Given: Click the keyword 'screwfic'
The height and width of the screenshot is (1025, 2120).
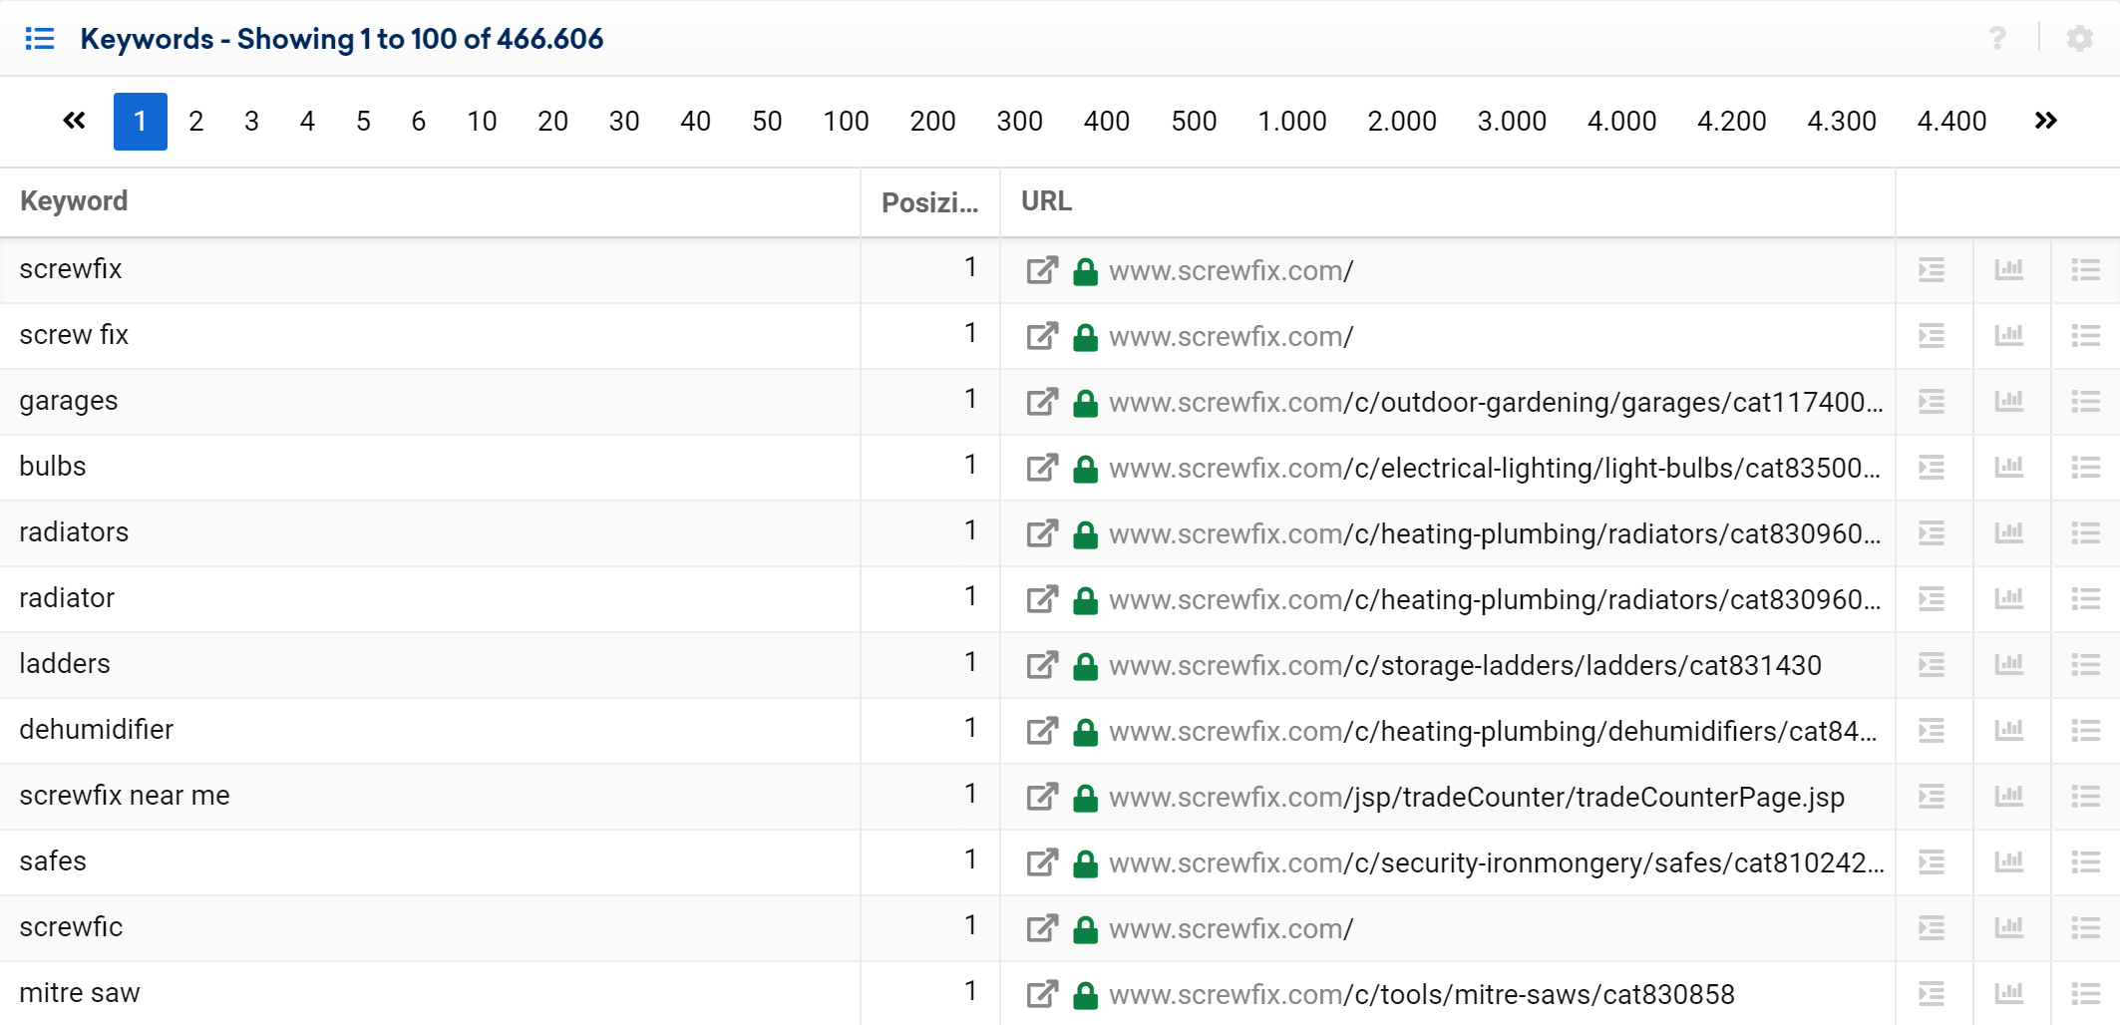Looking at the screenshot, I should coord(71,927).
